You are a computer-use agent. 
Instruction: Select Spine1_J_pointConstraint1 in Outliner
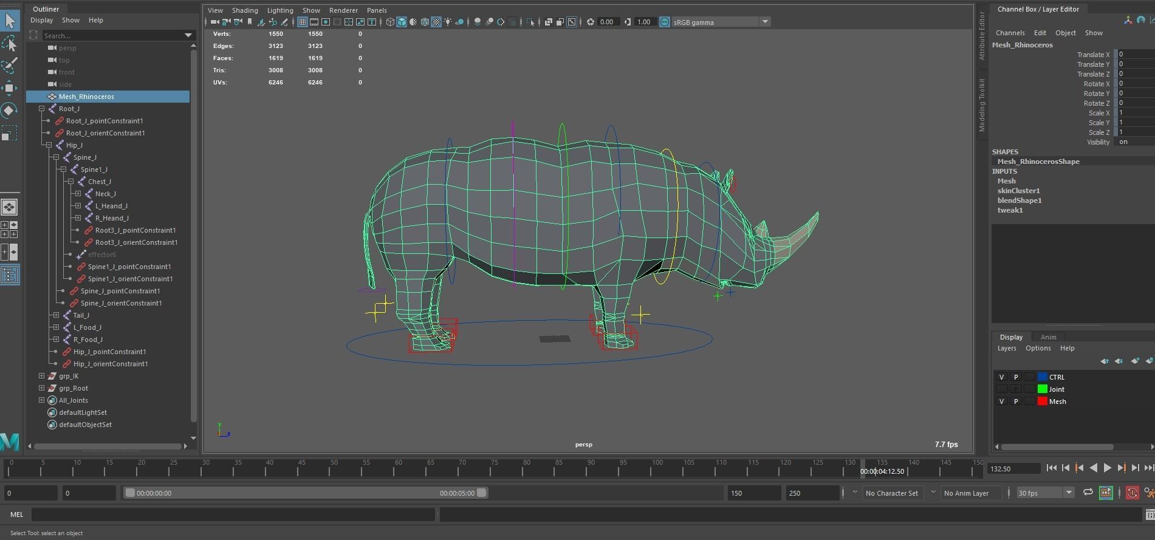[x=129, y=267]
